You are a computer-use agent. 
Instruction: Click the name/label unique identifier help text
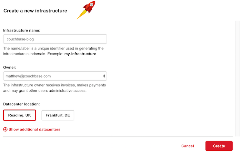point(53,48)
